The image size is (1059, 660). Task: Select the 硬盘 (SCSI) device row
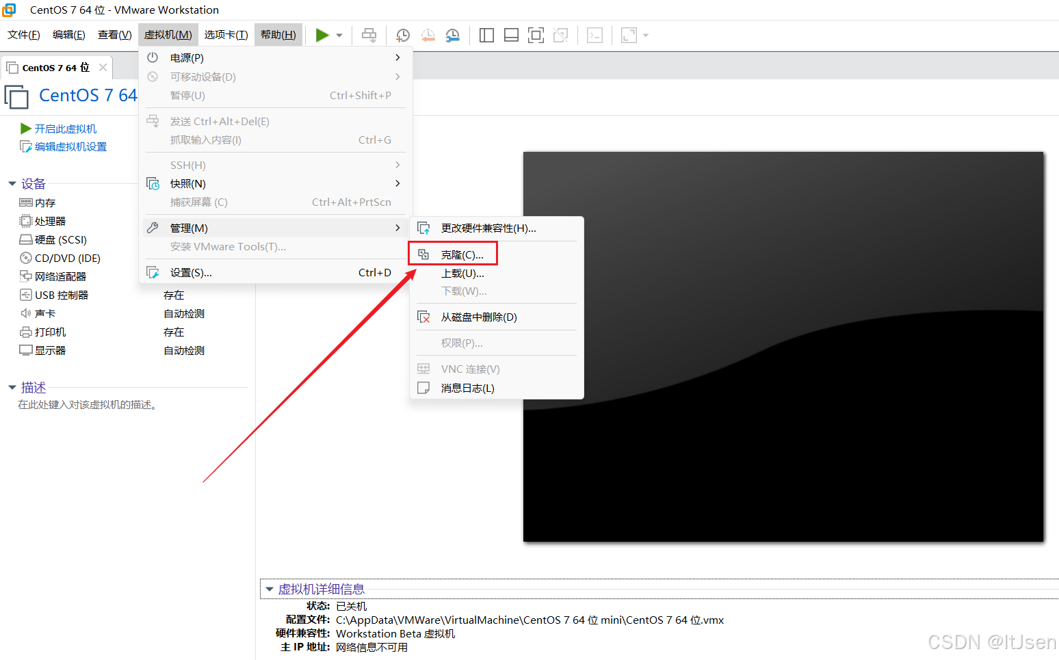pos(61,240)
